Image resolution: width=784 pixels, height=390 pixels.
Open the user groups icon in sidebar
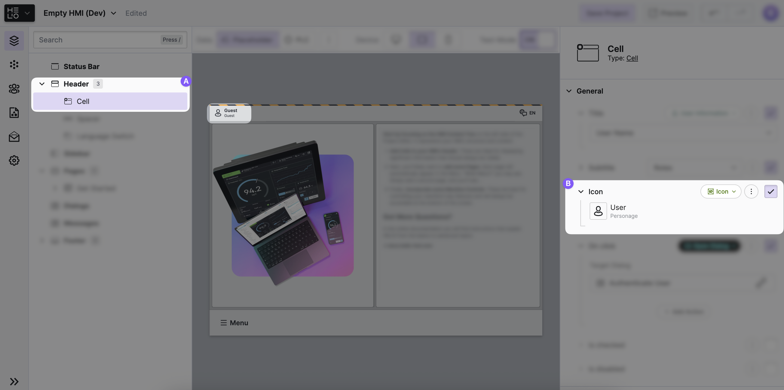[14, 88]
